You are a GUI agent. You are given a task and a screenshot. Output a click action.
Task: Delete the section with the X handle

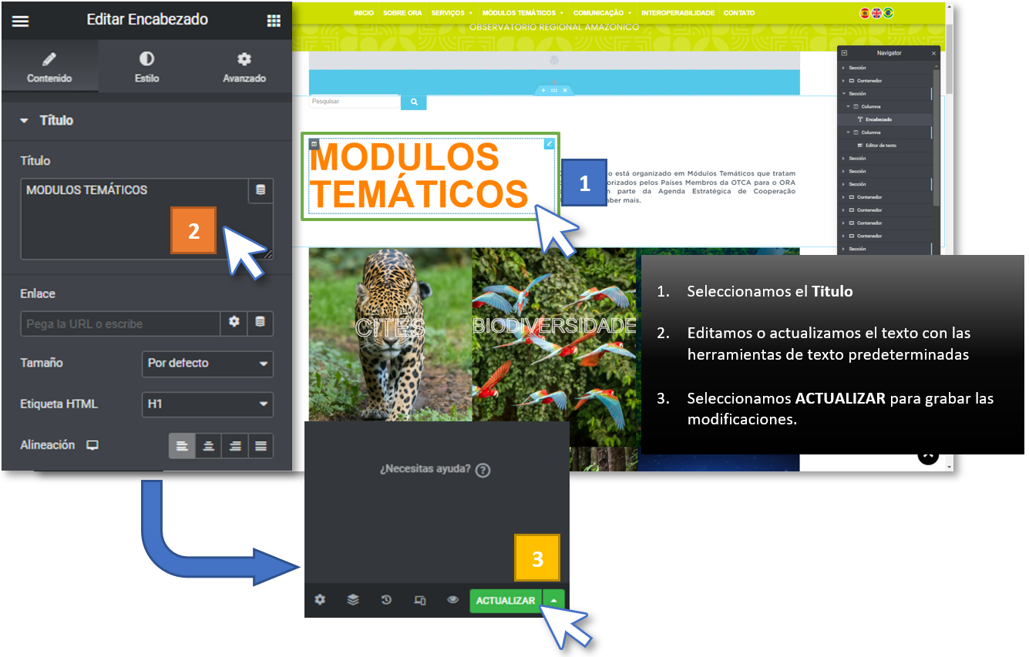[564, 90]
